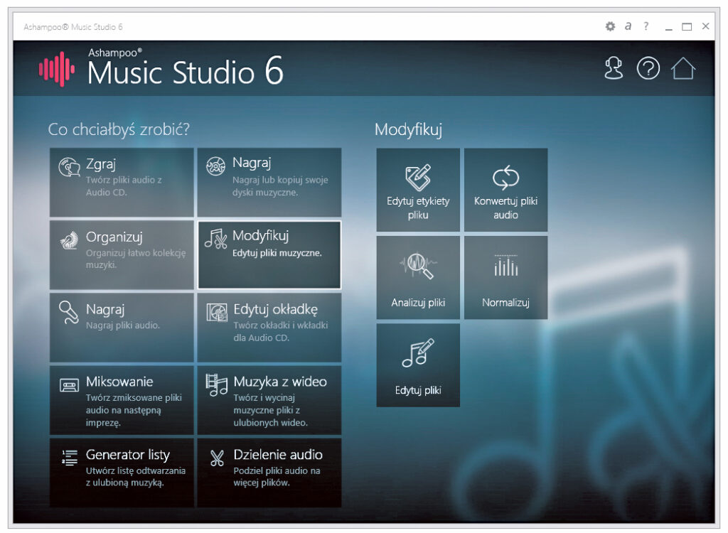Open the Edytuj etykiety pliku tool

(x=417, y=188)
